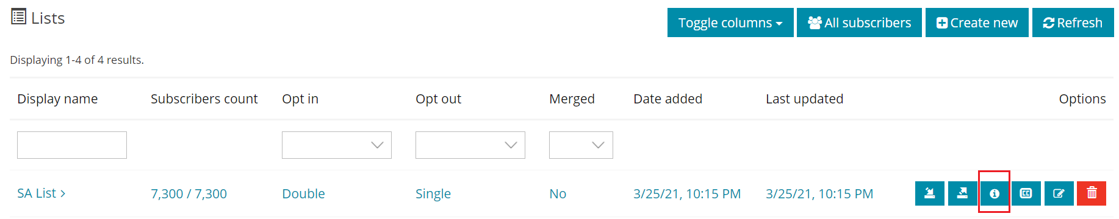Click the Display name filter input field
This screenshot has height=219, width=1119.
tap(72, 145)
